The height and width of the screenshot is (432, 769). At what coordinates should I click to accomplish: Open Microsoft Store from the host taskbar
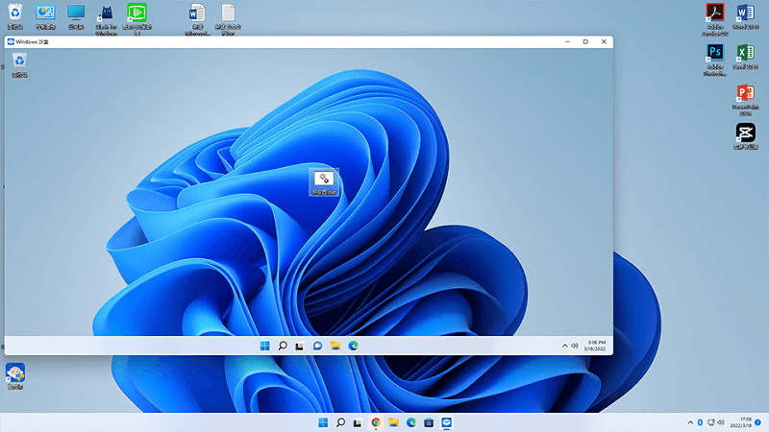click(429, 422)
